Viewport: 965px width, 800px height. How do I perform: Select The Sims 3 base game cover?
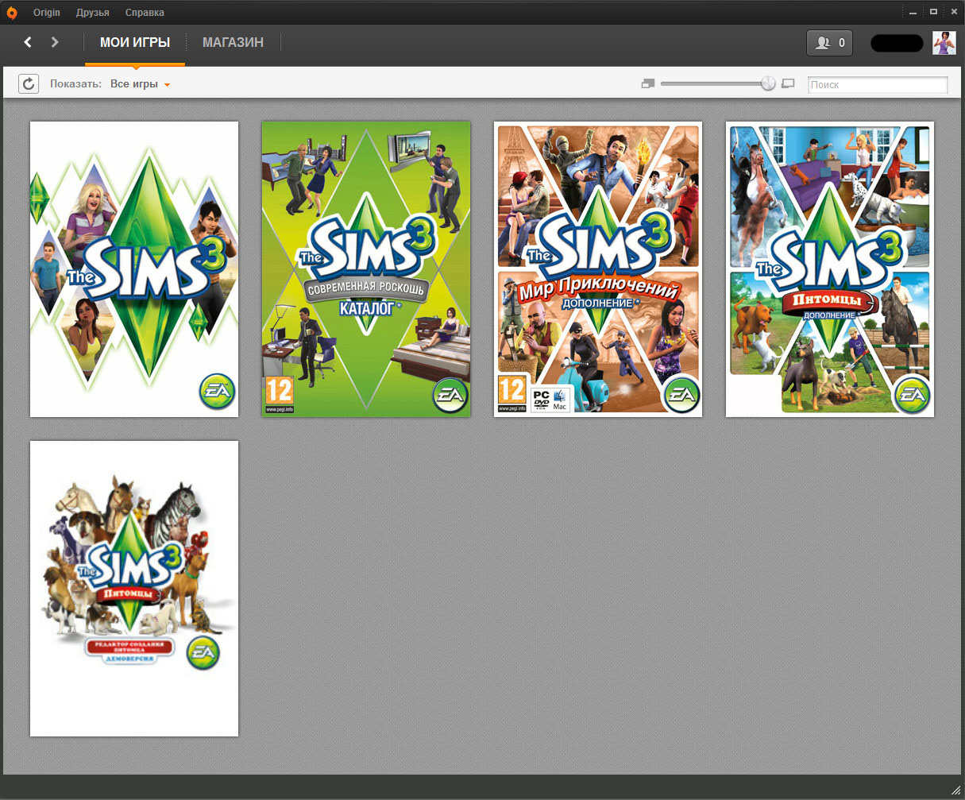pos(134,269)
